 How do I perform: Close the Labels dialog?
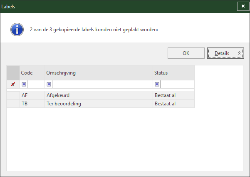click(243, 6)
